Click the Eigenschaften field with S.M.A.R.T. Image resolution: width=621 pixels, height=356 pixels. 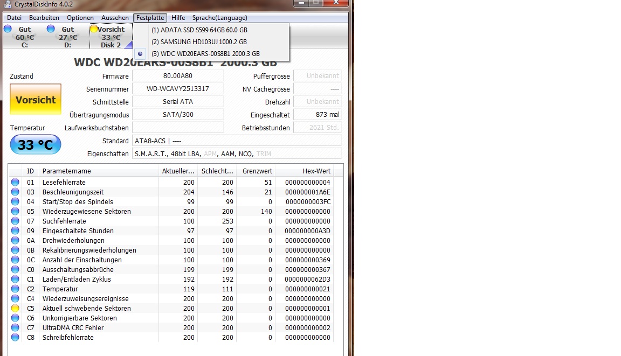(237, 153)
